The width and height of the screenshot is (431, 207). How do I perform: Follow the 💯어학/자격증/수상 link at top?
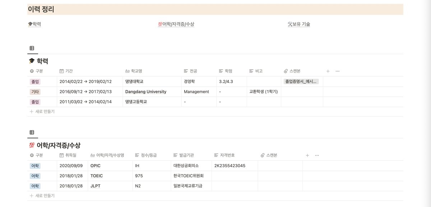[176, 24]
